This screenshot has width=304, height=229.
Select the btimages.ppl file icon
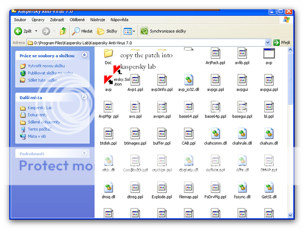[135, 134]
